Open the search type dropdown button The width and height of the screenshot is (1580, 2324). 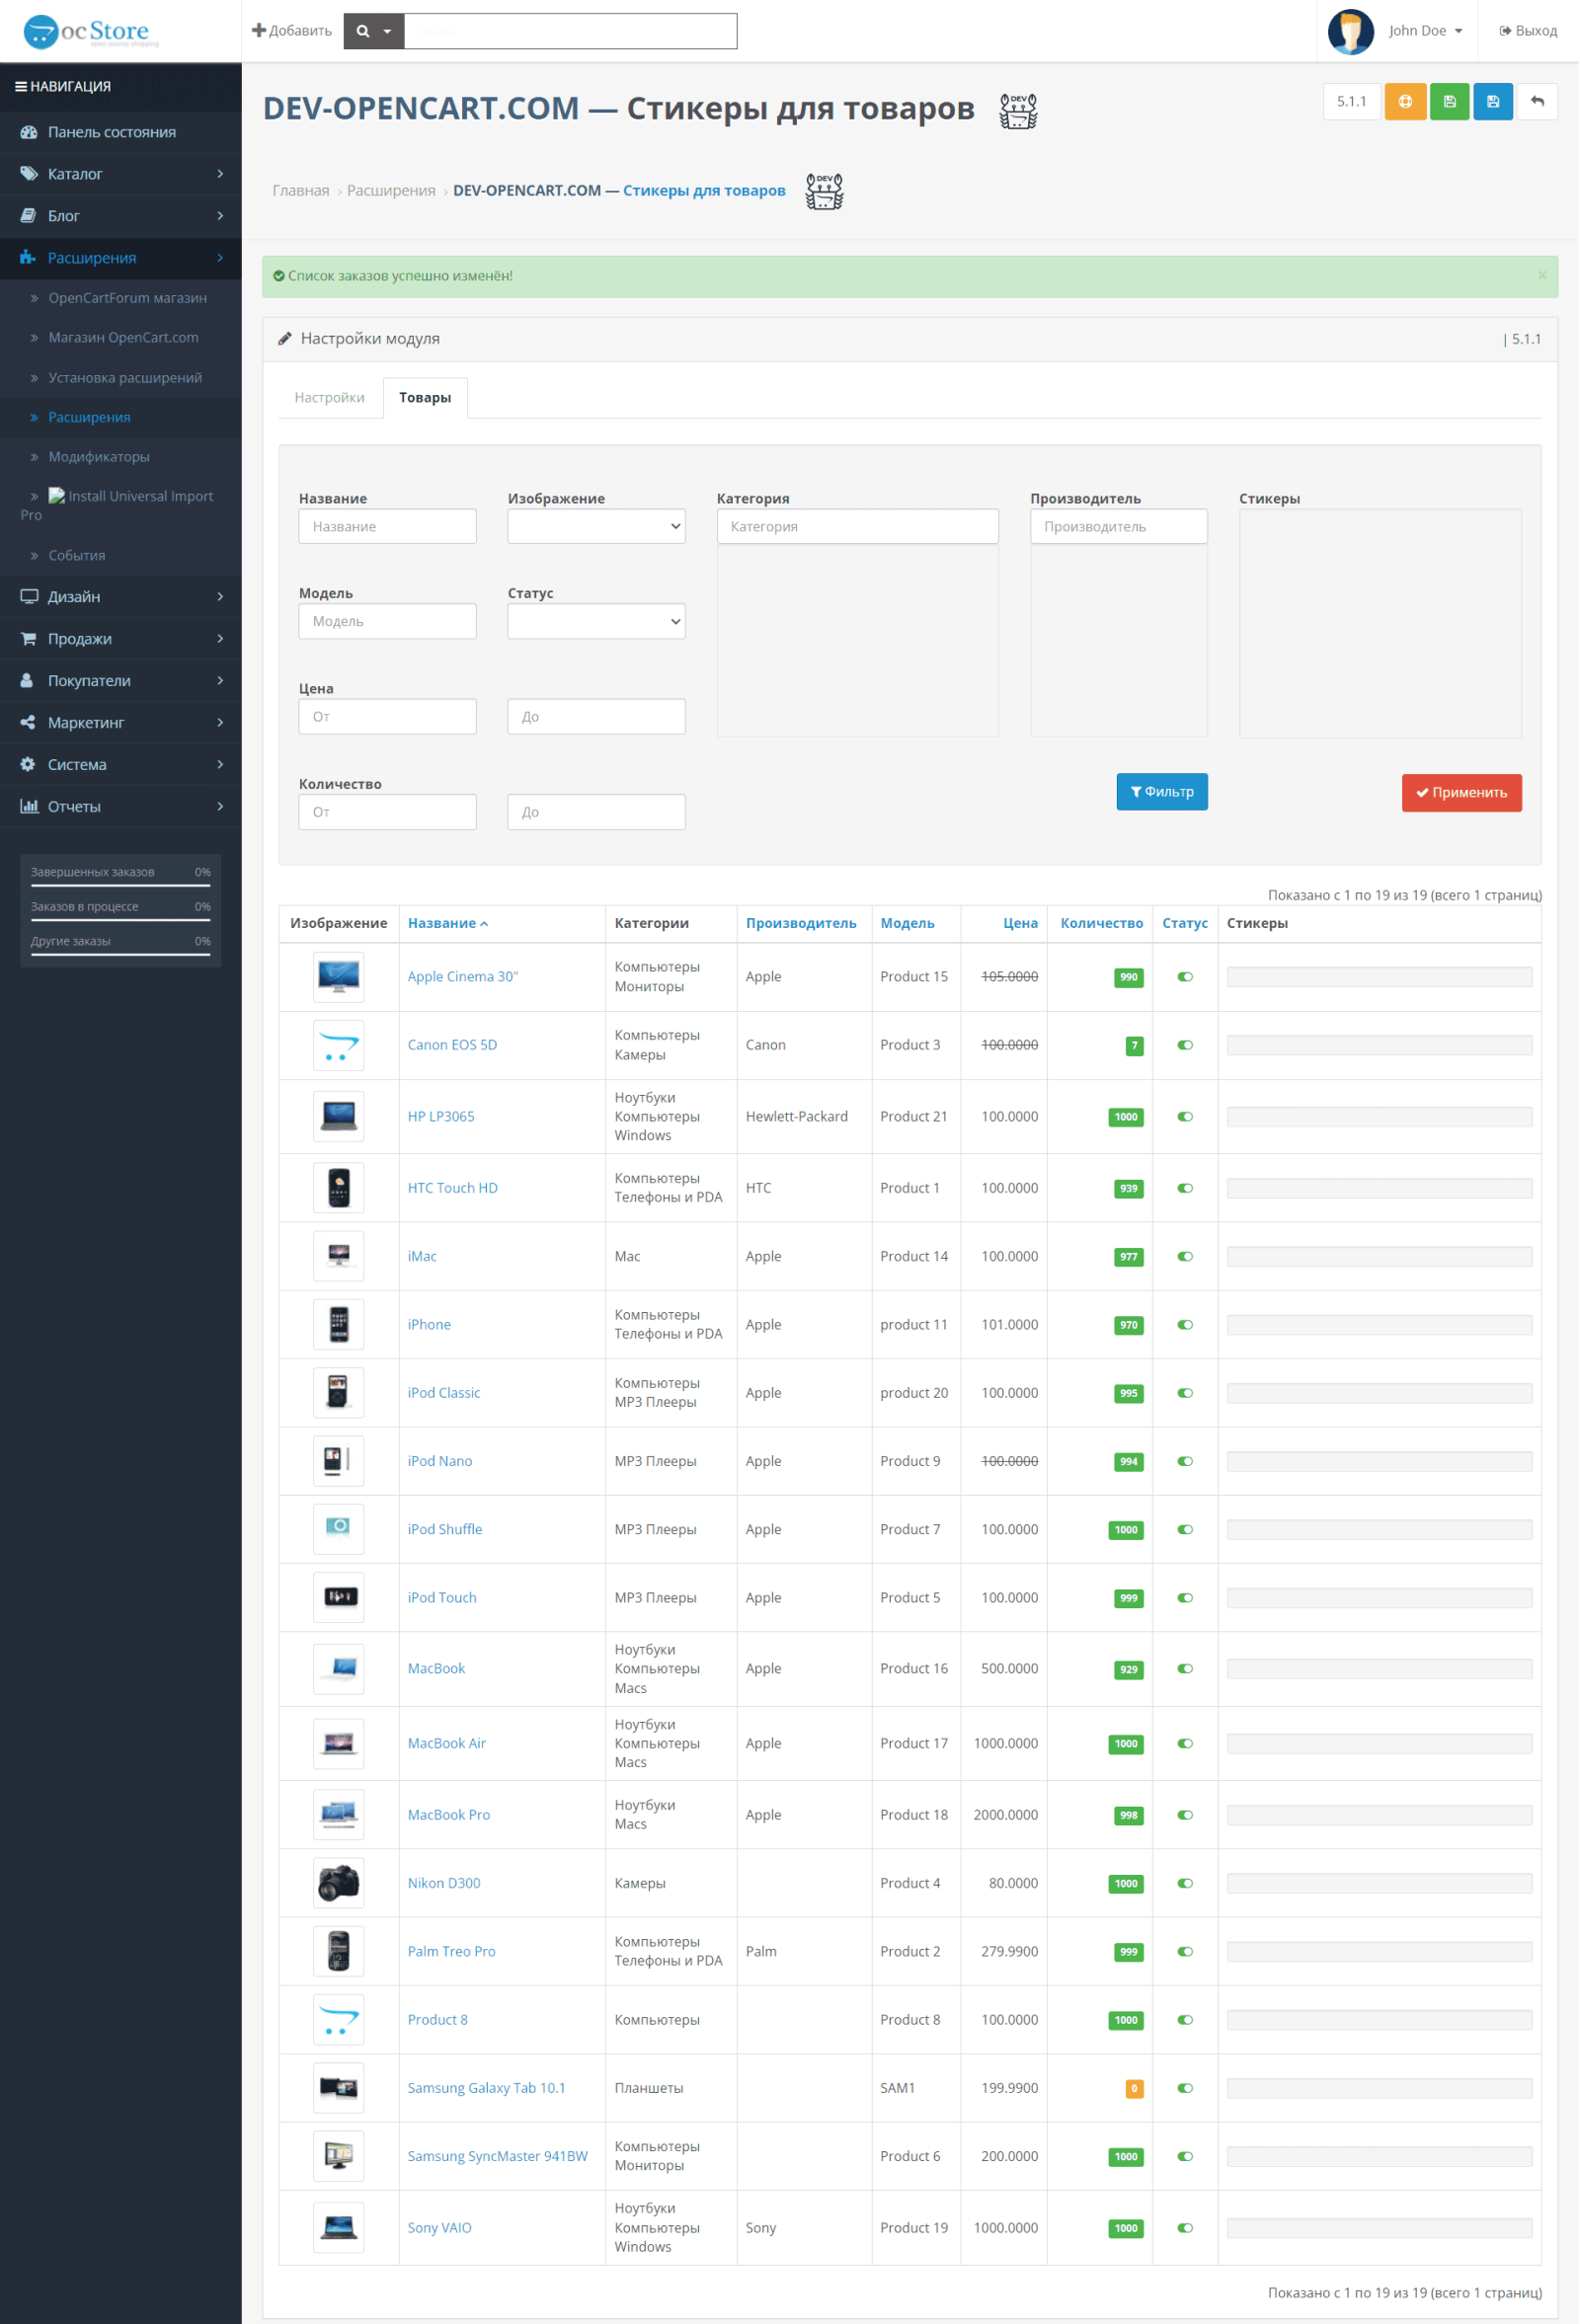374,31
